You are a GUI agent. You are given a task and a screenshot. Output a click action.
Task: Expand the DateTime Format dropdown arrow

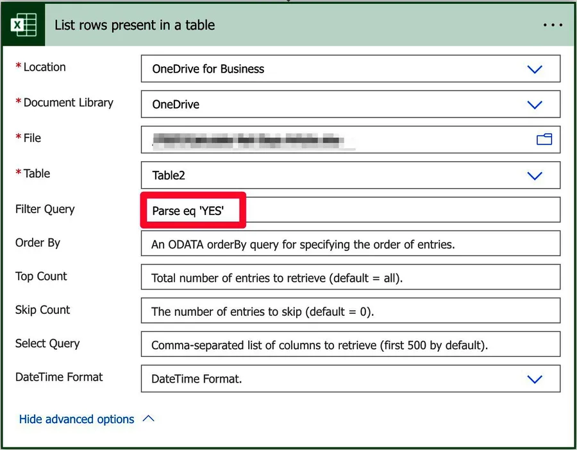click(534, 379)
